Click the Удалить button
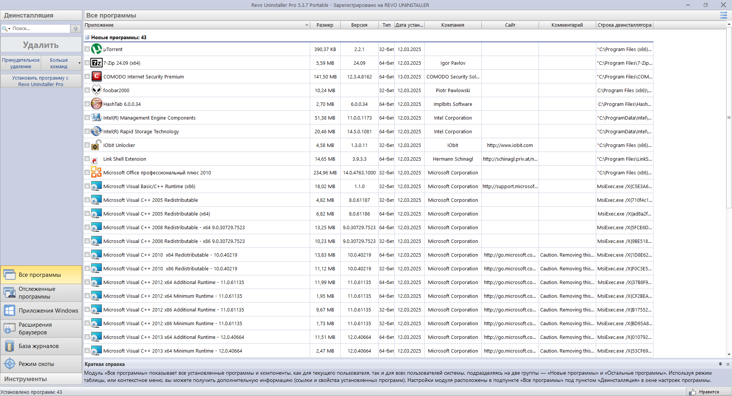Screen dimensions: 732x396 (x=41, y=45)
